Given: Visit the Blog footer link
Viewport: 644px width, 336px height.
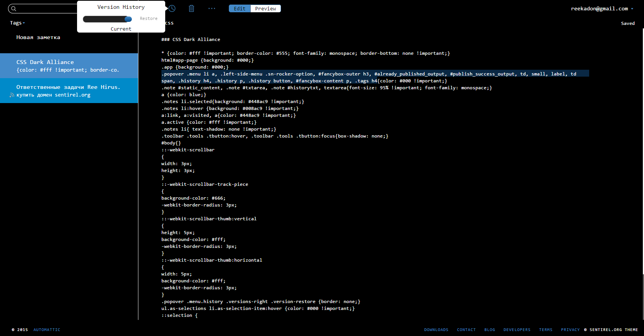Looking at the screenshot, I should pos(490,329).
